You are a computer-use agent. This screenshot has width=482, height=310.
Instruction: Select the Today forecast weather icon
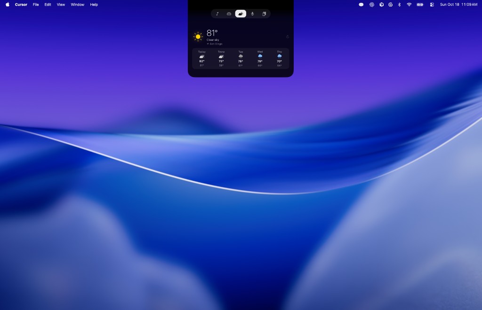(x=201, y=56)
